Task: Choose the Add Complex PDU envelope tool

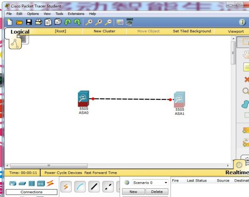Action: [x=246, y=142]
